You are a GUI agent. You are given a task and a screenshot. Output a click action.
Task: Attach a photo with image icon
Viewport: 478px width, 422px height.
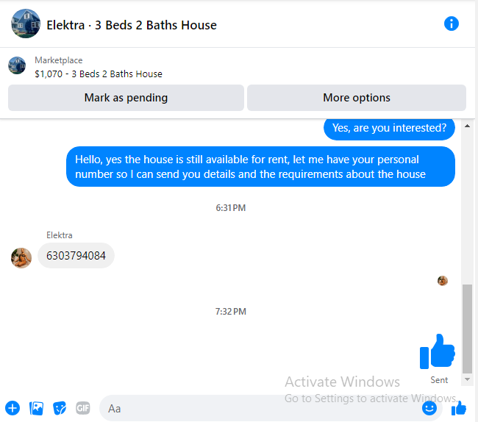[x=36, y=408]
